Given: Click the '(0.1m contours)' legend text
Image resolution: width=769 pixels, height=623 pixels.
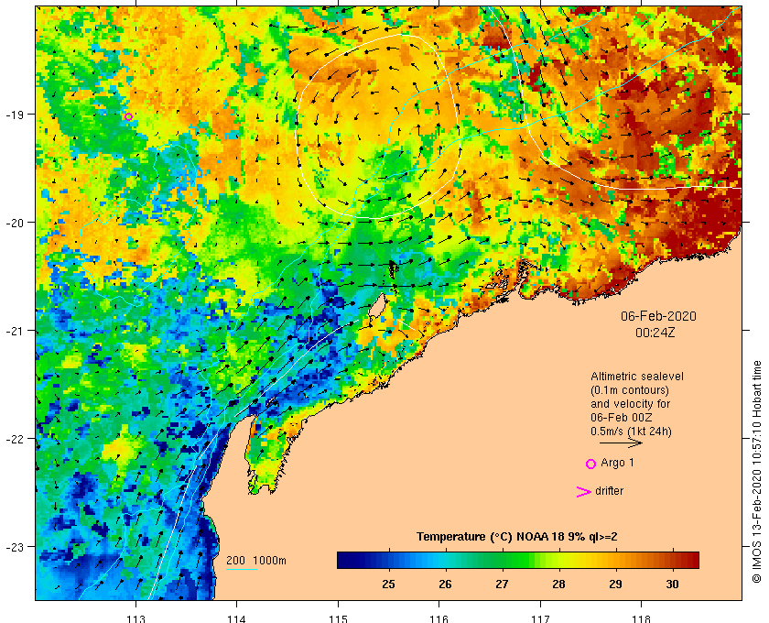Looking at the screenshot, I should click(x=630, y=390).
